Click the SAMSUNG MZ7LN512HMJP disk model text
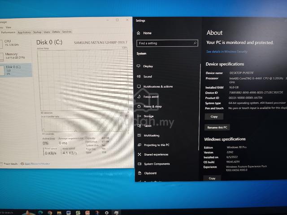287x215 pixels. pyautogui.click(x=100, y=43)
